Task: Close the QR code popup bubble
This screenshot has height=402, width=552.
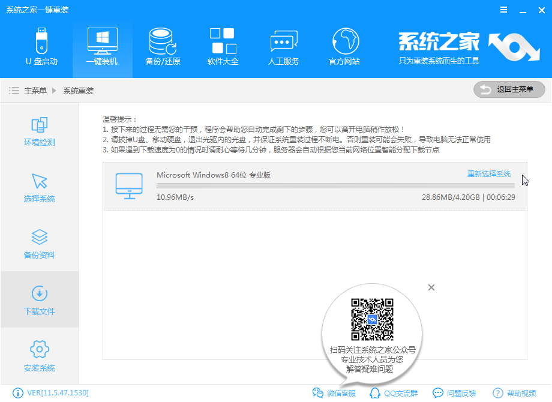Action: [431, 287]
